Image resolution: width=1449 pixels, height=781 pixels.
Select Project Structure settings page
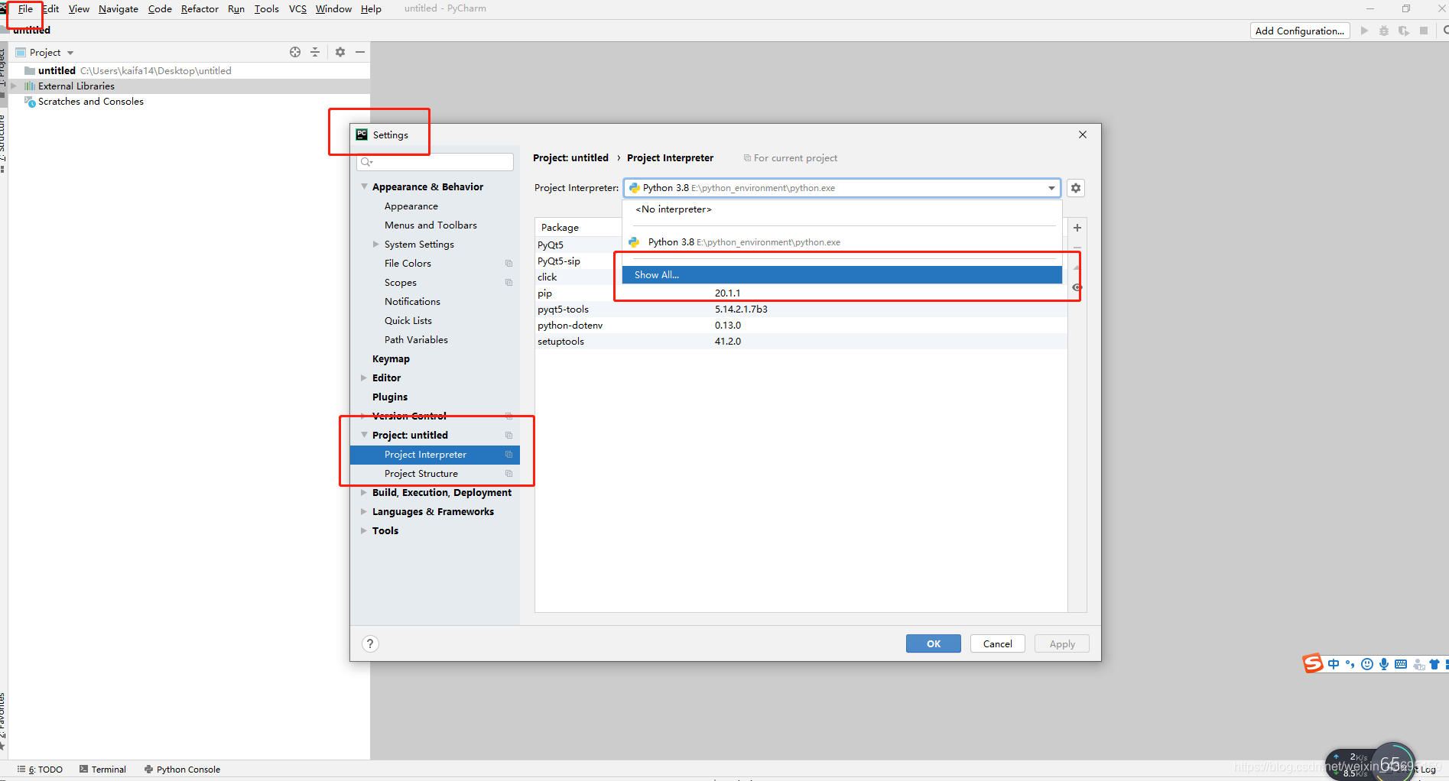(435, 474)
